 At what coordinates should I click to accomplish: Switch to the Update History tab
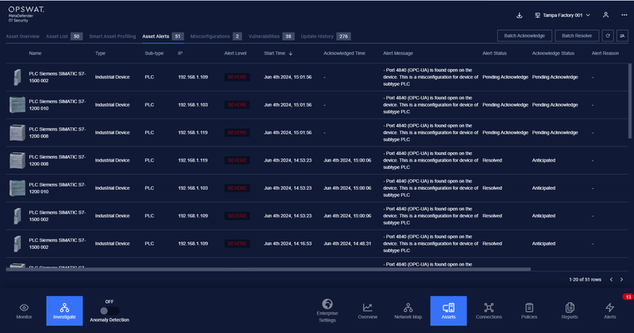[x=325, y=37]
